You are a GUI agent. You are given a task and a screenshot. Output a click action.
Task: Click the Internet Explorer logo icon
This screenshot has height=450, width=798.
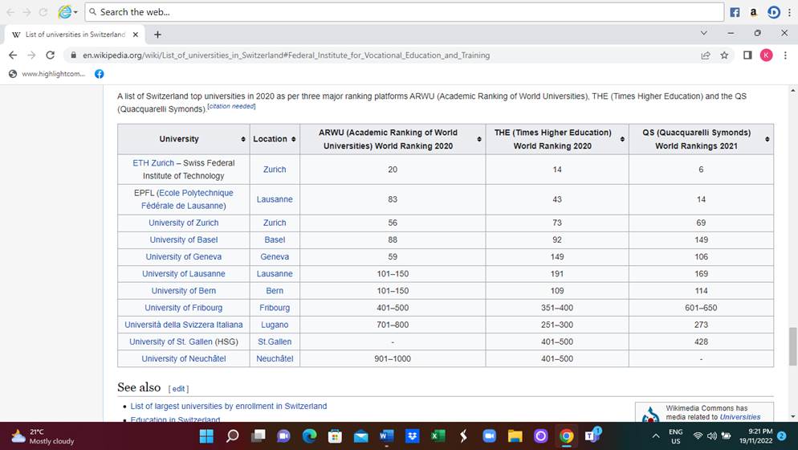coord(65,12)
